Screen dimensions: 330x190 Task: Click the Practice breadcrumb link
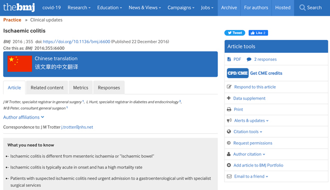point(12,20)
